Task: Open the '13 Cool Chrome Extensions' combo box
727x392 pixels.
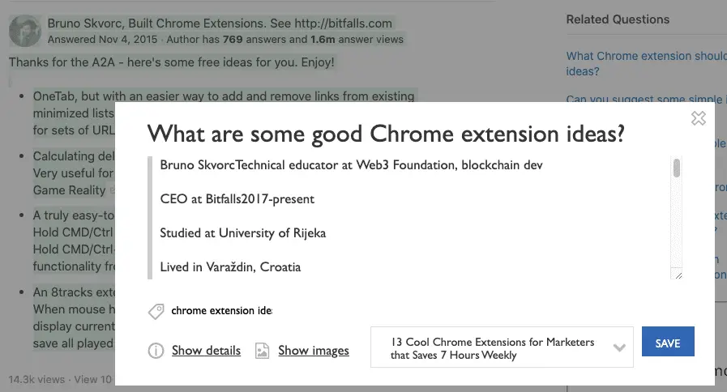Action: (x=493, y=348)
